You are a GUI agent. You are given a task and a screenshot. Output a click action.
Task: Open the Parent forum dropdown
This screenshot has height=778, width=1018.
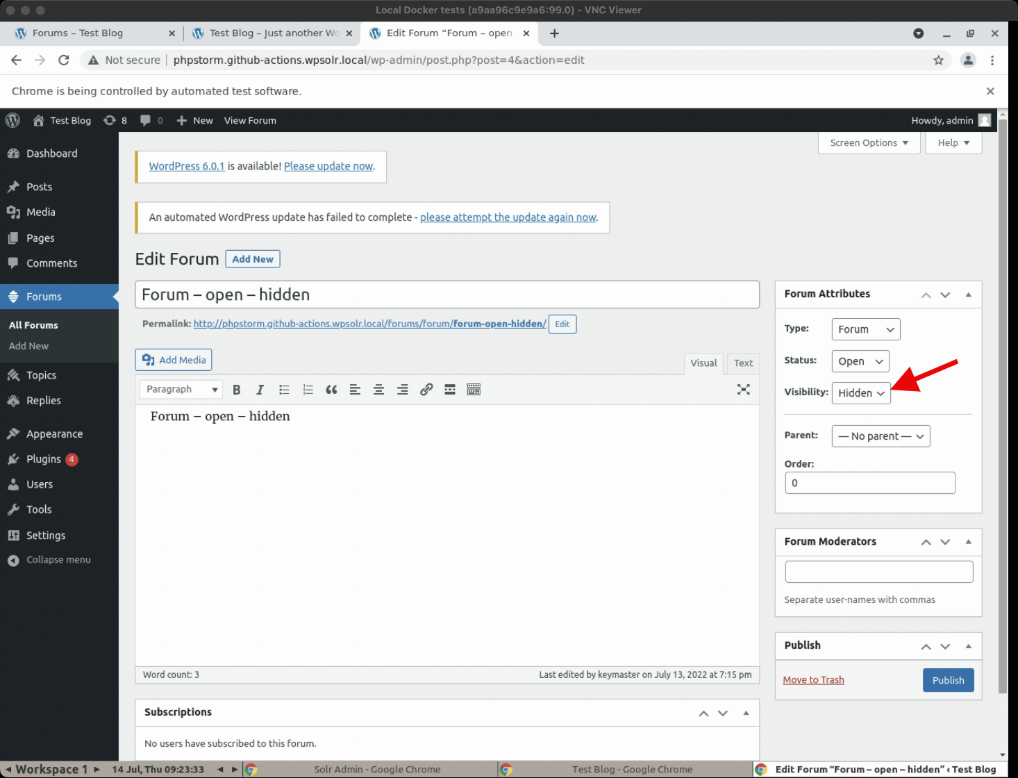881,436
